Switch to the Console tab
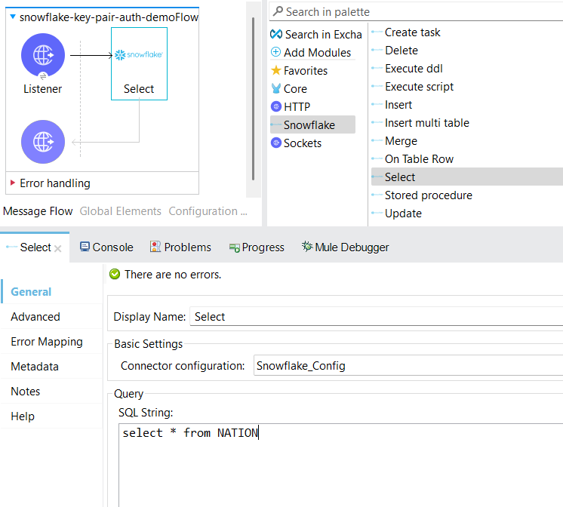Image resolution: width=563 pixels, height=507 pixels. tap(106, 247)
